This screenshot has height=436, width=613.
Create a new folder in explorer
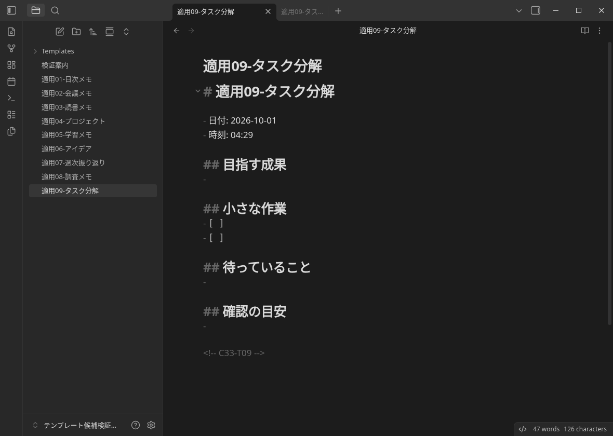[x=76, y=32]
